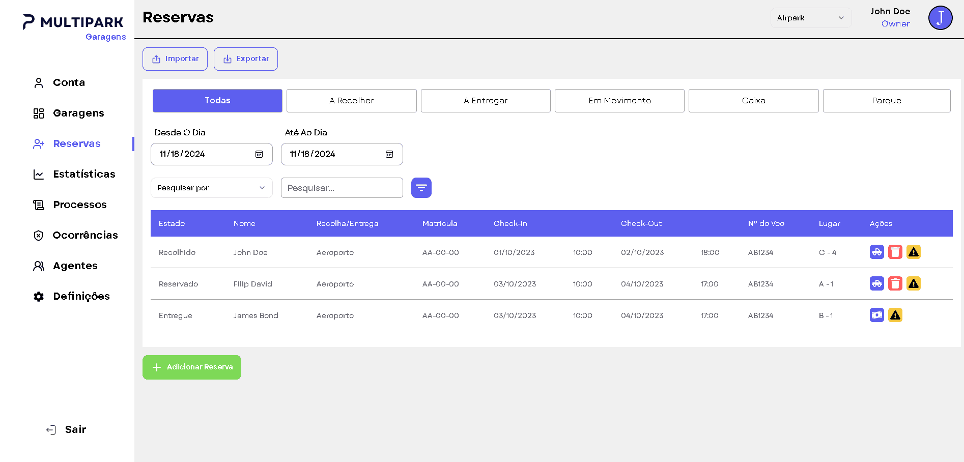Viewport: 964px width, 462px height.
Task: Click warning icon in Filip David's row
Action: [913, 283]
